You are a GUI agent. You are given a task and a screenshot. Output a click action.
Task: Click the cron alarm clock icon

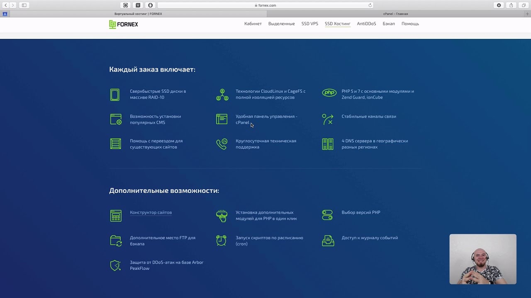[222, 240]
